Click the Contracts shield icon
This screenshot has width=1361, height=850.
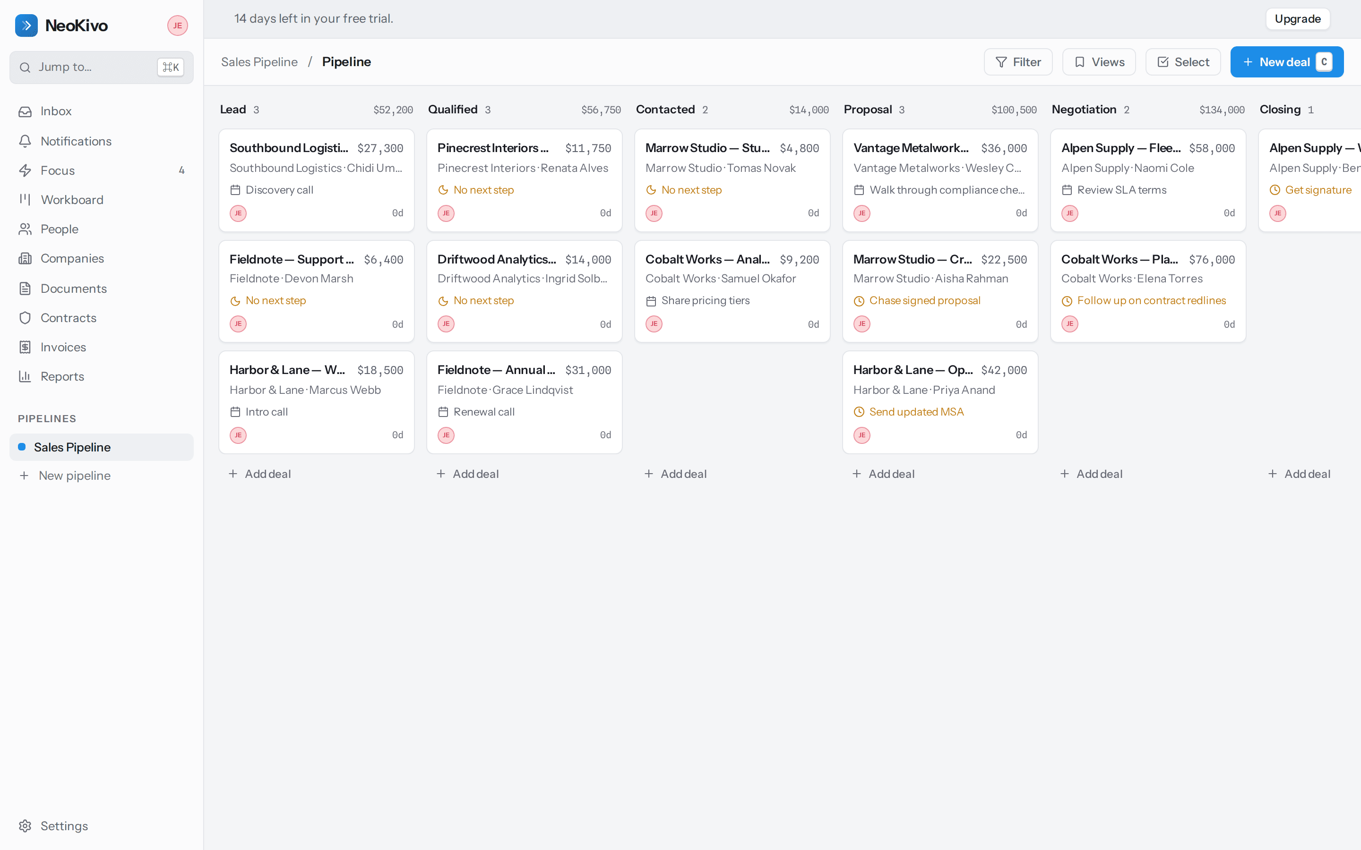tap(25, 318)
